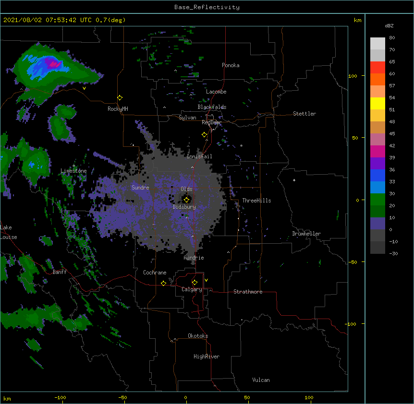This screenshot has width=414, height=404.
Task: Select the darkest gray swatch between -10 and -30
Action: tap(377, 248)
